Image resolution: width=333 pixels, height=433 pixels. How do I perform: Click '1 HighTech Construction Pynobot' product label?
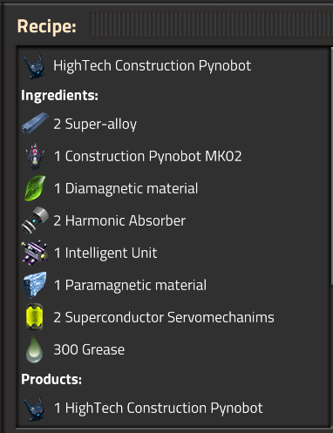pyautogui.click(x=159, y=408)
